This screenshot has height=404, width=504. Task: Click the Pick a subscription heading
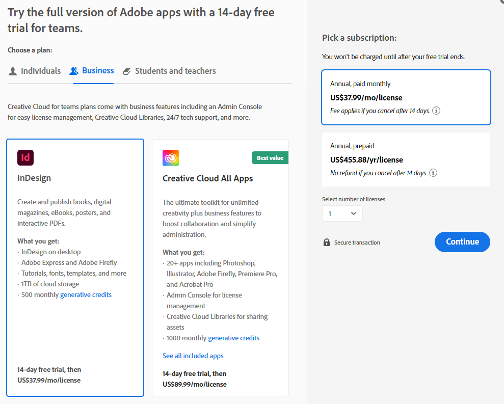tap(359, 38)
